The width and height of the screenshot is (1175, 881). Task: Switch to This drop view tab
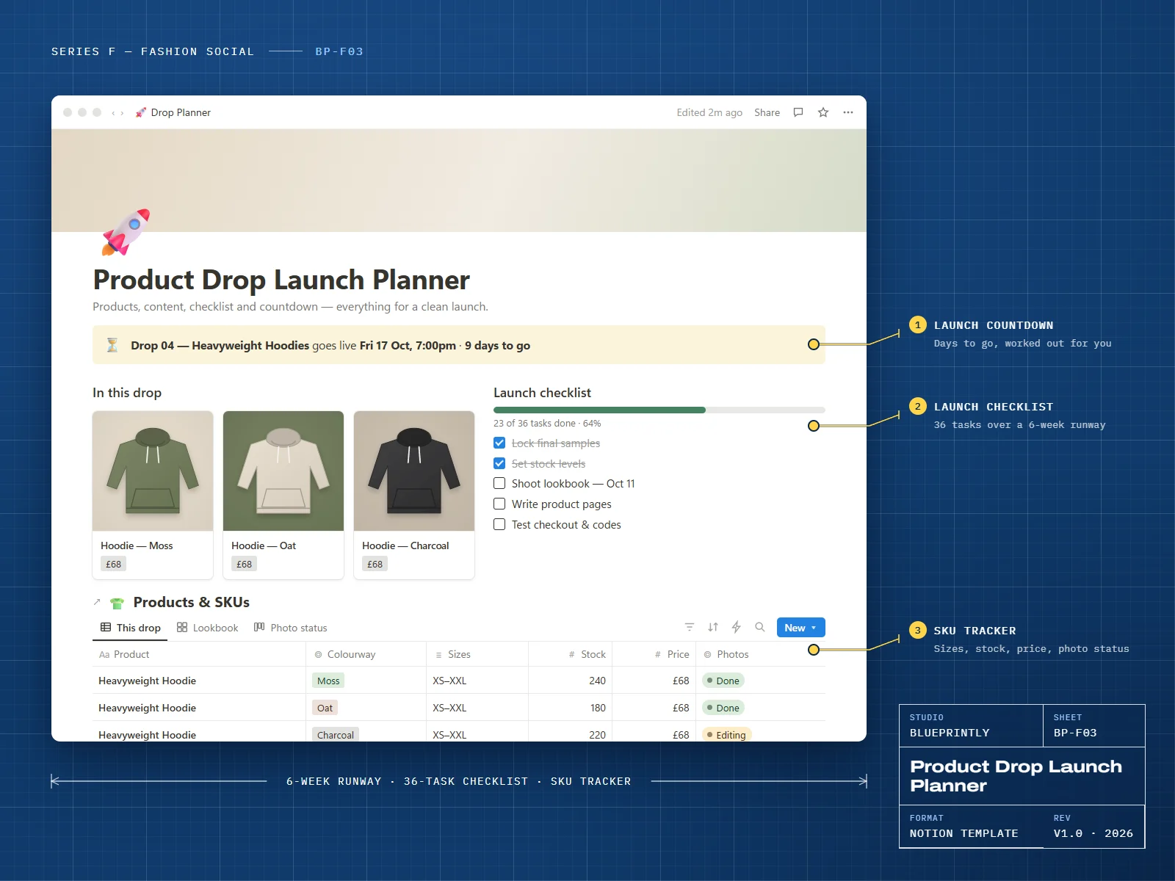tap(131, 628)
